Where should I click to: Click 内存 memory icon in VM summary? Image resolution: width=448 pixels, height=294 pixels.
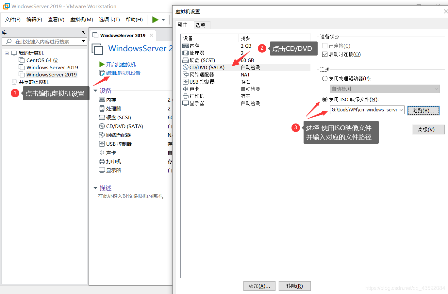point(102,100)
